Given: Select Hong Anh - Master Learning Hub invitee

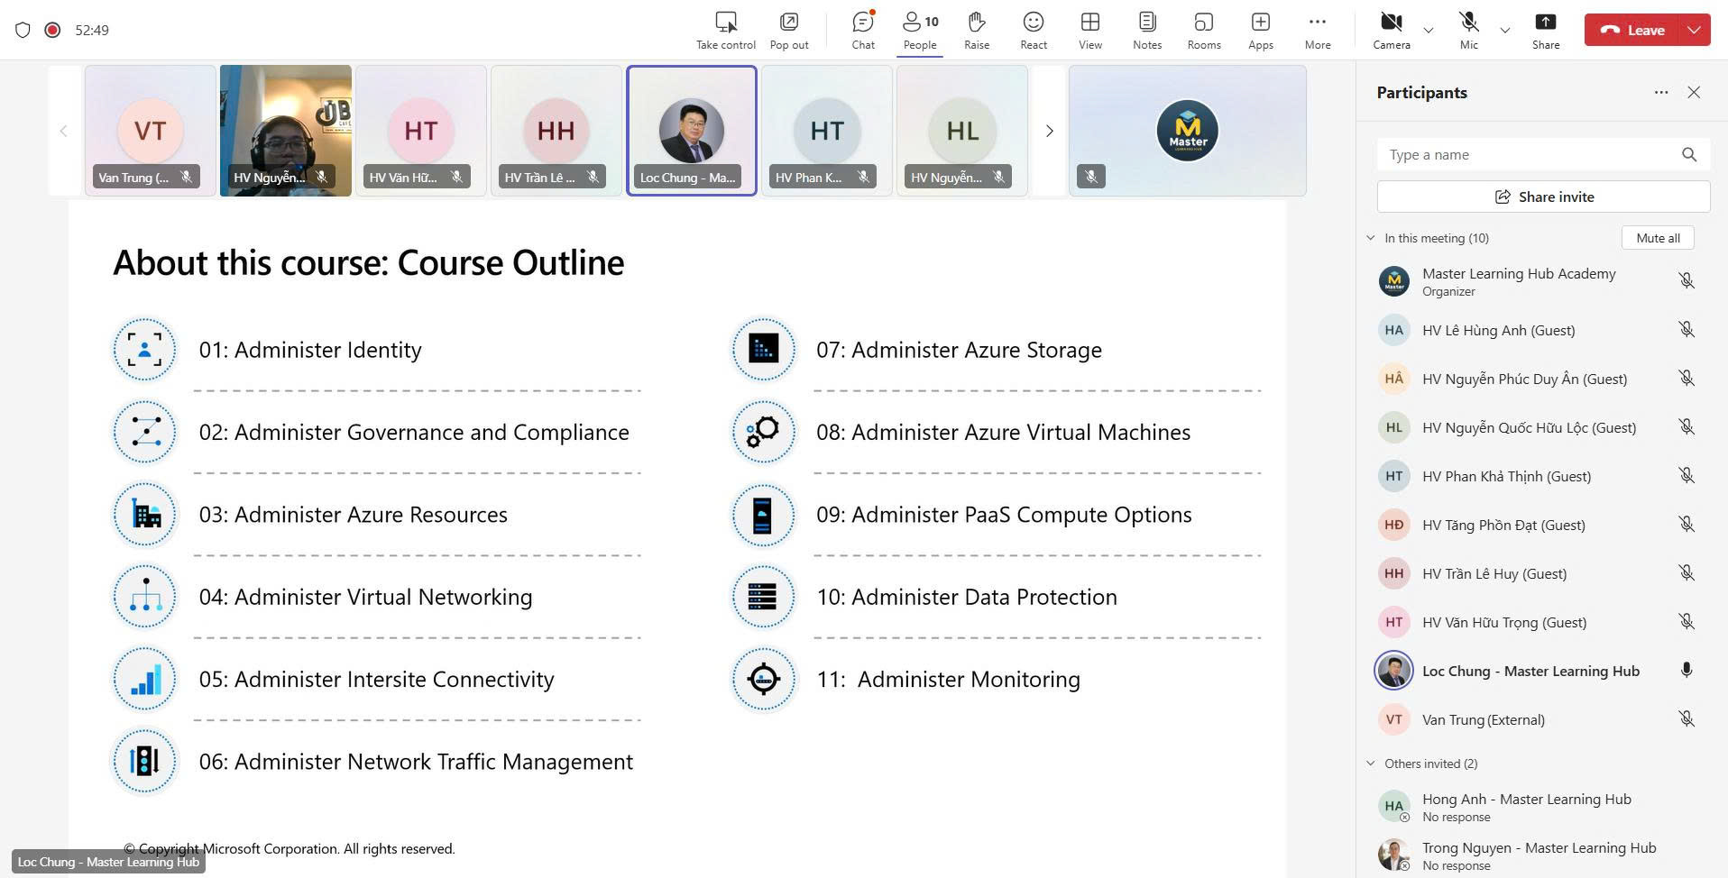Looking at the screenshot, I should (x=1541, y=807).
